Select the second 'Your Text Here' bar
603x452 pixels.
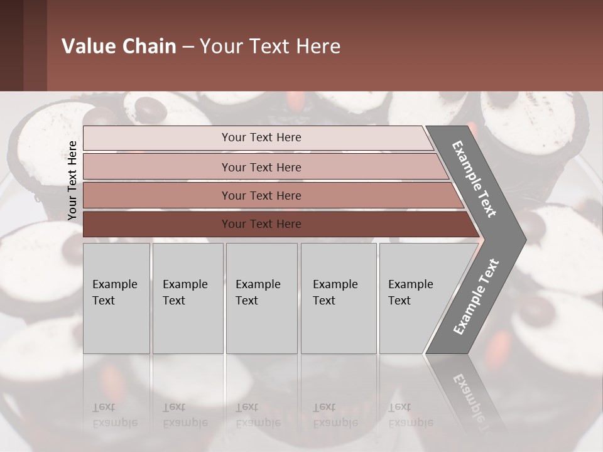click(266, 166)
